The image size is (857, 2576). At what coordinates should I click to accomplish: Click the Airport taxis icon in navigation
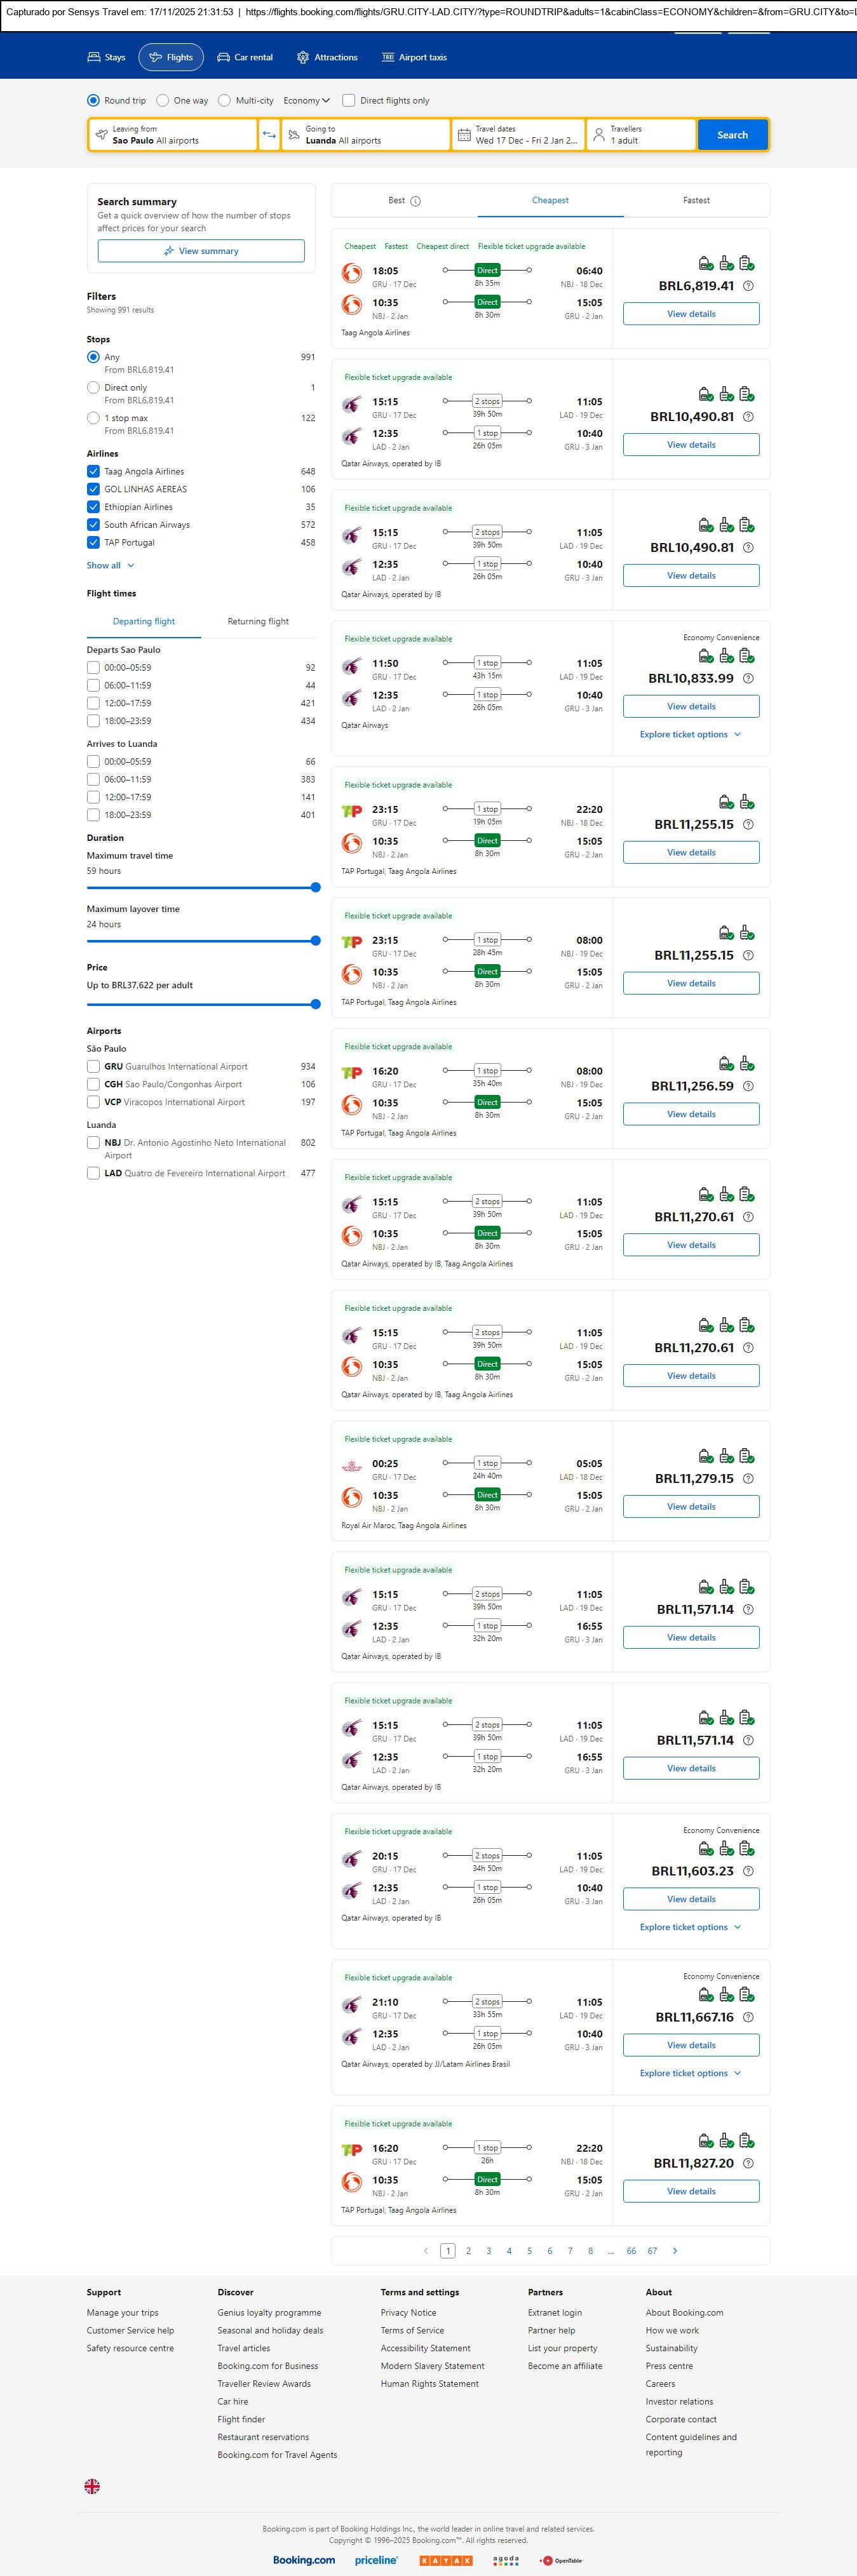(388, 58)
